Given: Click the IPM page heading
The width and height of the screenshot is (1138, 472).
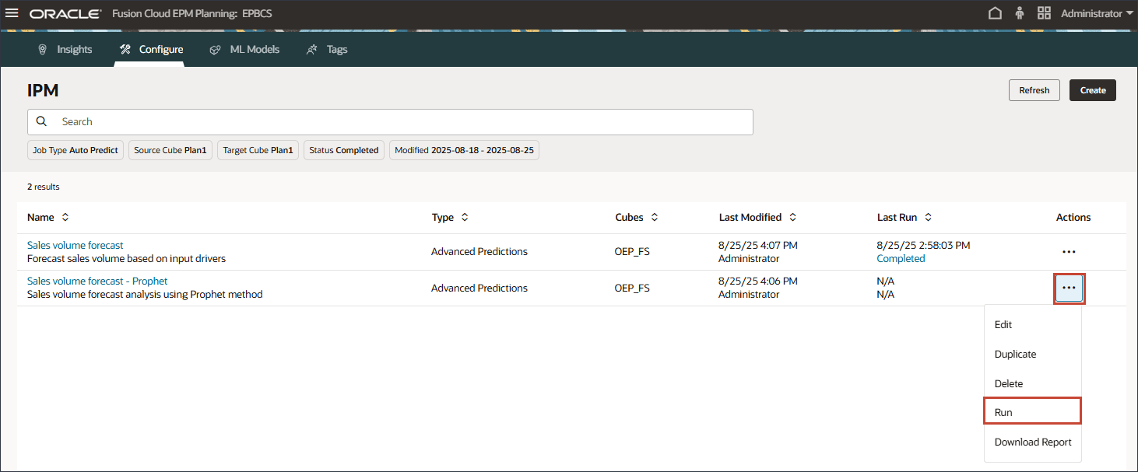Looking at the screenshot, I should (x=43, y=90).
